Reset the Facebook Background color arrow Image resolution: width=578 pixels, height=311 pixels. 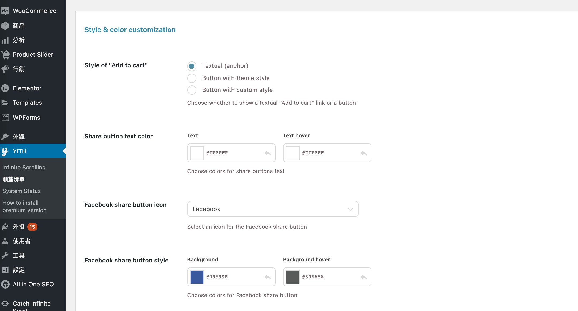click(268, 277)
